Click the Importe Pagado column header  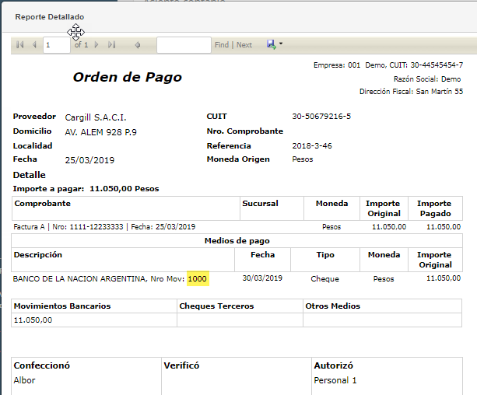pyautogui.click(x=435, y=208)
